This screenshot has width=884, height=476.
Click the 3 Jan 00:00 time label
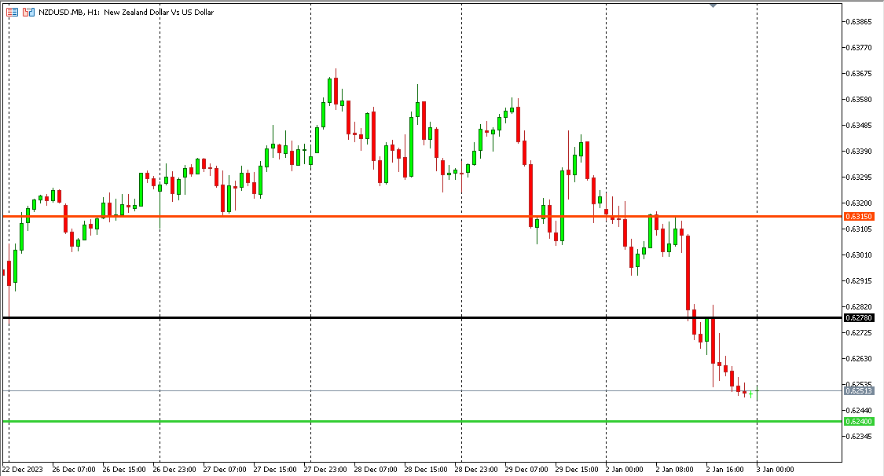pyautogui.click(x=776, y=469)
